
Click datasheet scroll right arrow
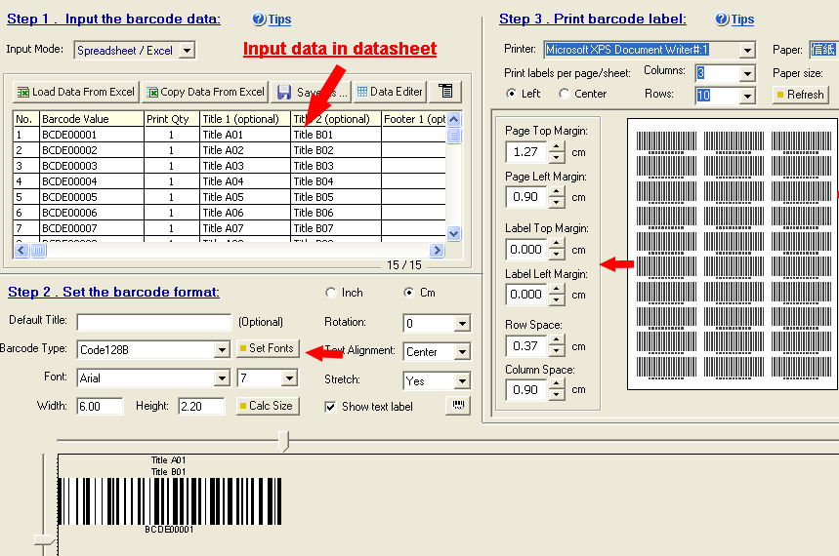(438, 250)
